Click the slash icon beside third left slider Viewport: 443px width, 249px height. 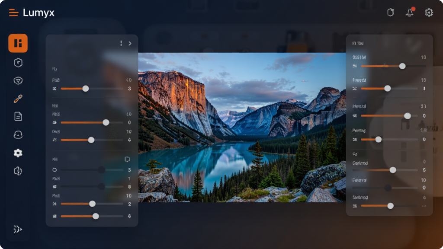[x=55, y=140]
